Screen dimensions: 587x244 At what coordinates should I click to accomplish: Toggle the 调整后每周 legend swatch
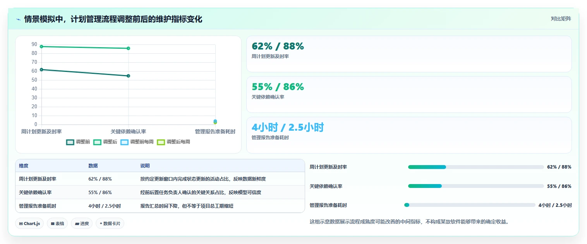(161, 142)
